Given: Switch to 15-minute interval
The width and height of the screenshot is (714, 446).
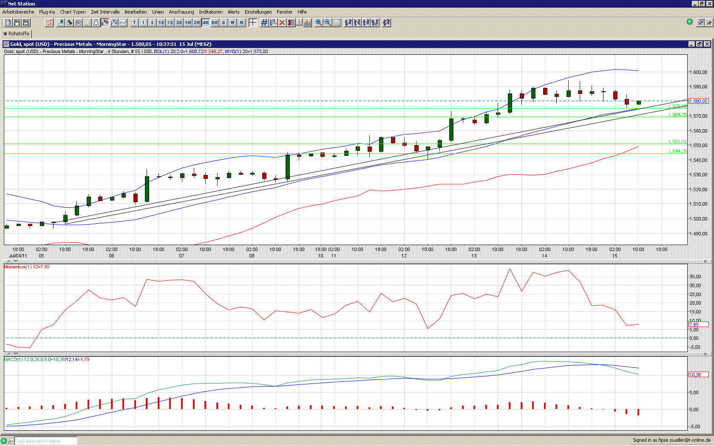Looking at the screenshot, I should (170, 23).
